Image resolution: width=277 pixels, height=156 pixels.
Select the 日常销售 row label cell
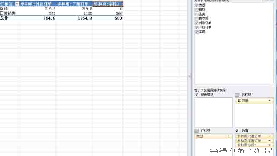[10, 13]
